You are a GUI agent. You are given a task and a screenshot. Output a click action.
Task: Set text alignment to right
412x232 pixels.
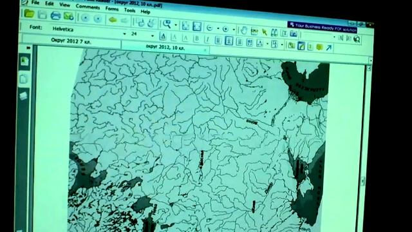click(239, 42)
